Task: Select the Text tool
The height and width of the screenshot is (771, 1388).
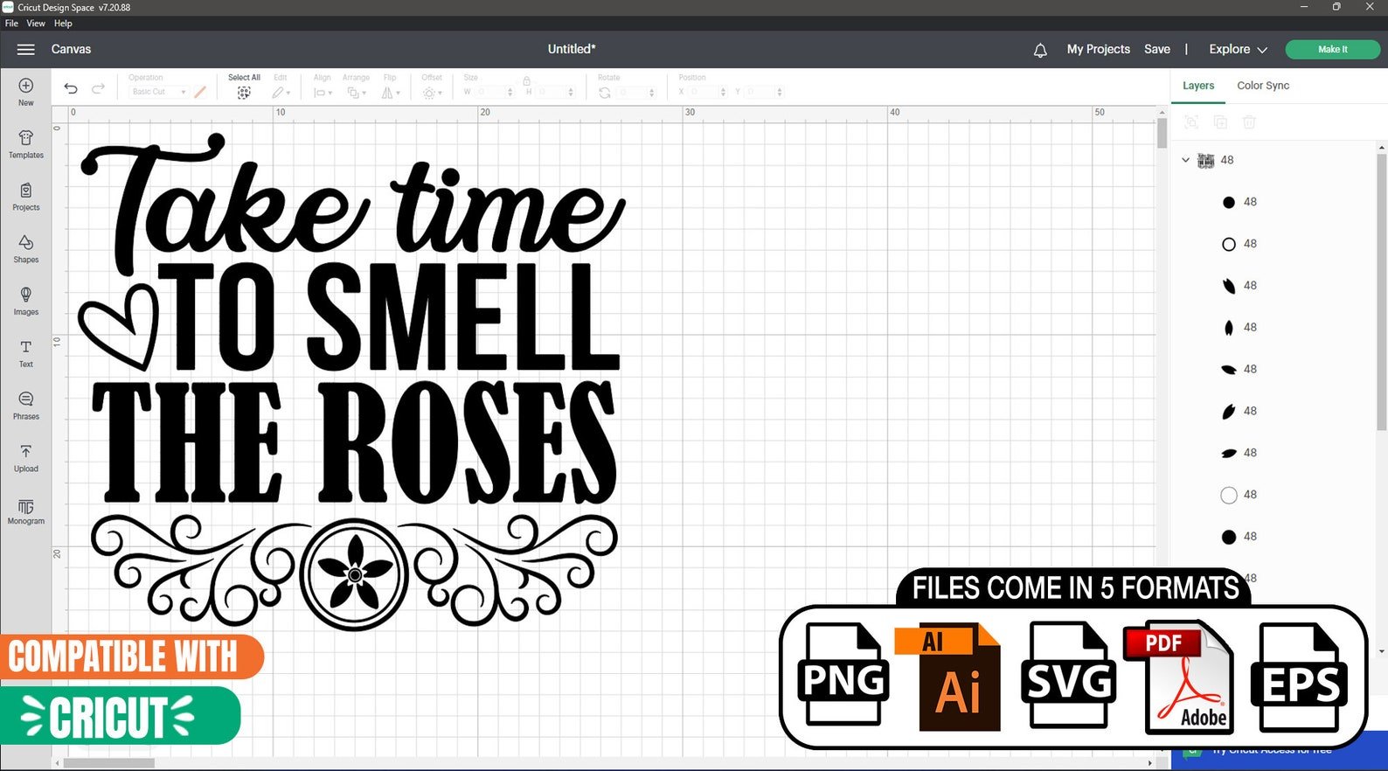Action: [26, 354]
